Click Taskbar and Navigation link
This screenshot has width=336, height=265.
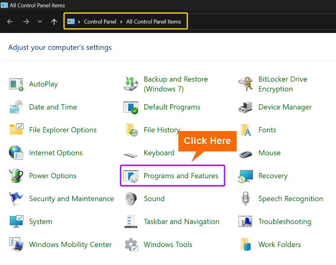182,221
